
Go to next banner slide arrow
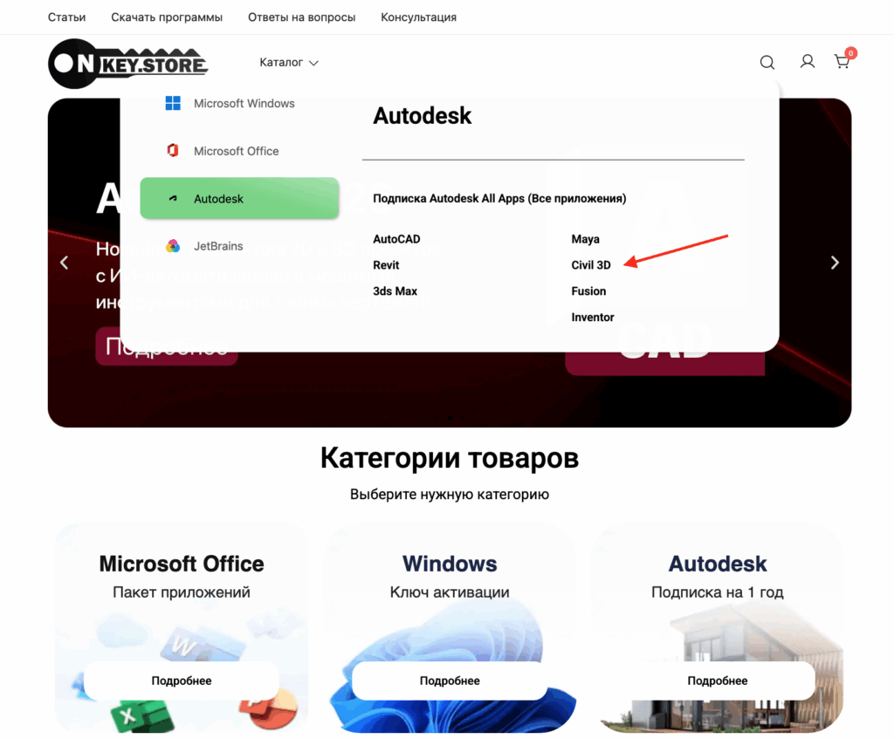pos(834,263)
